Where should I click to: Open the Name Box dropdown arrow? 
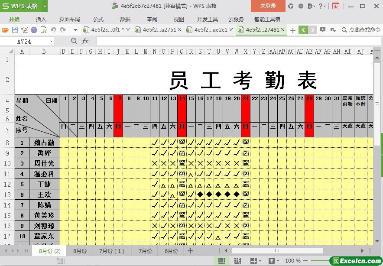(51, 41)
